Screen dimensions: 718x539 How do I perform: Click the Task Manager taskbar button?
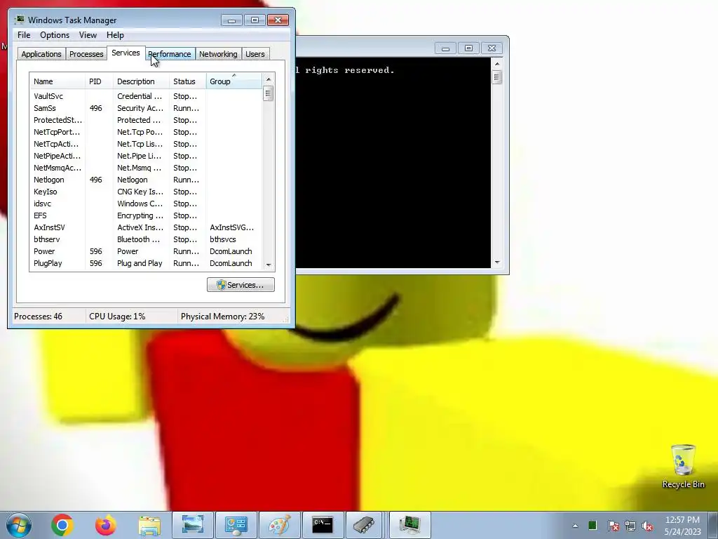click(x=409, y=525)
